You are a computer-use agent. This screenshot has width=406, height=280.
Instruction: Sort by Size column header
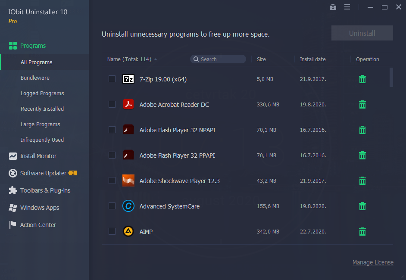[x=261, y=59]
